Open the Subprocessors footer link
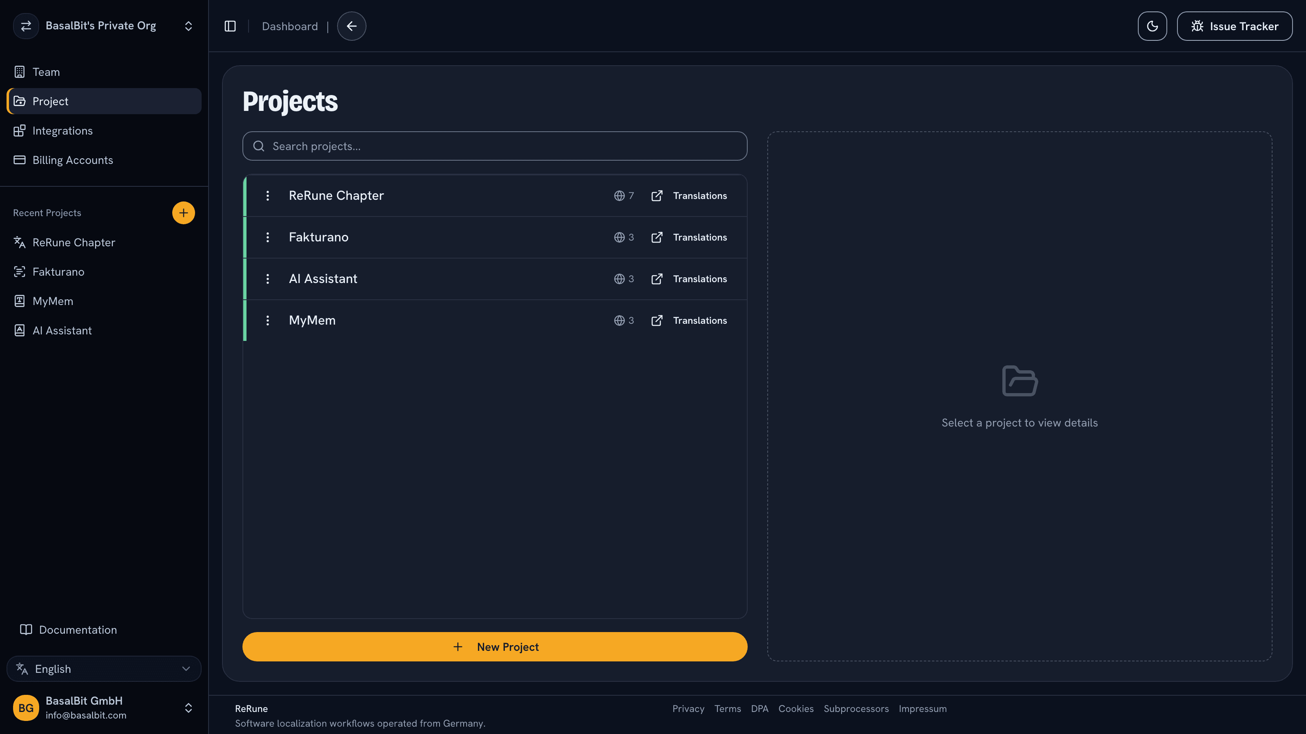The width and height of the screenshot is (1306, 734). click(856, 709)
